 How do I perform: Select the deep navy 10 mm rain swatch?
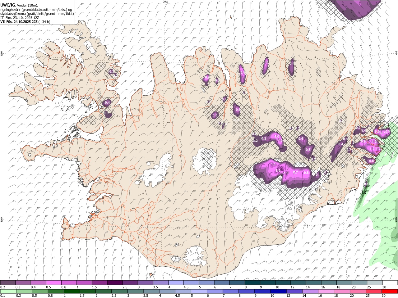click(x=278, y=291)
